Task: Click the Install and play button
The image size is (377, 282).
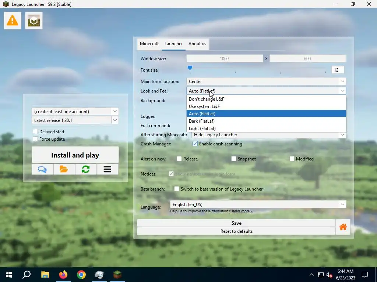Action: [75, 155]
